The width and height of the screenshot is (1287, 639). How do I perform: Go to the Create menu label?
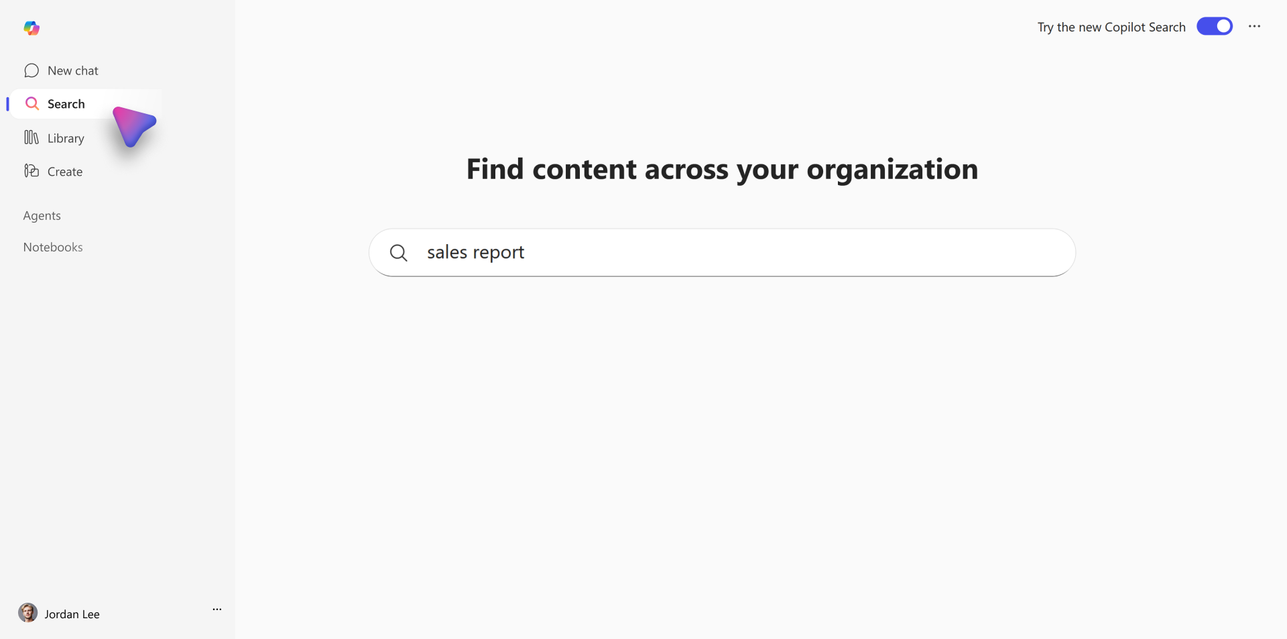[x=65, y=172]
